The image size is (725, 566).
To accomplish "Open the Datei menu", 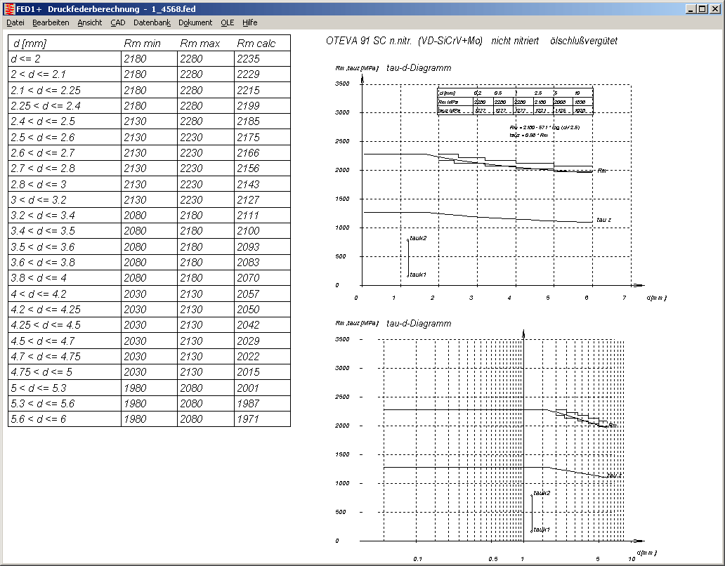I will 15,22.
